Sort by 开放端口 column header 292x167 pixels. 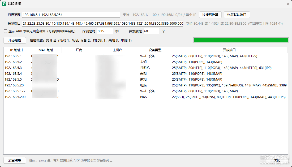coord(229,50)
